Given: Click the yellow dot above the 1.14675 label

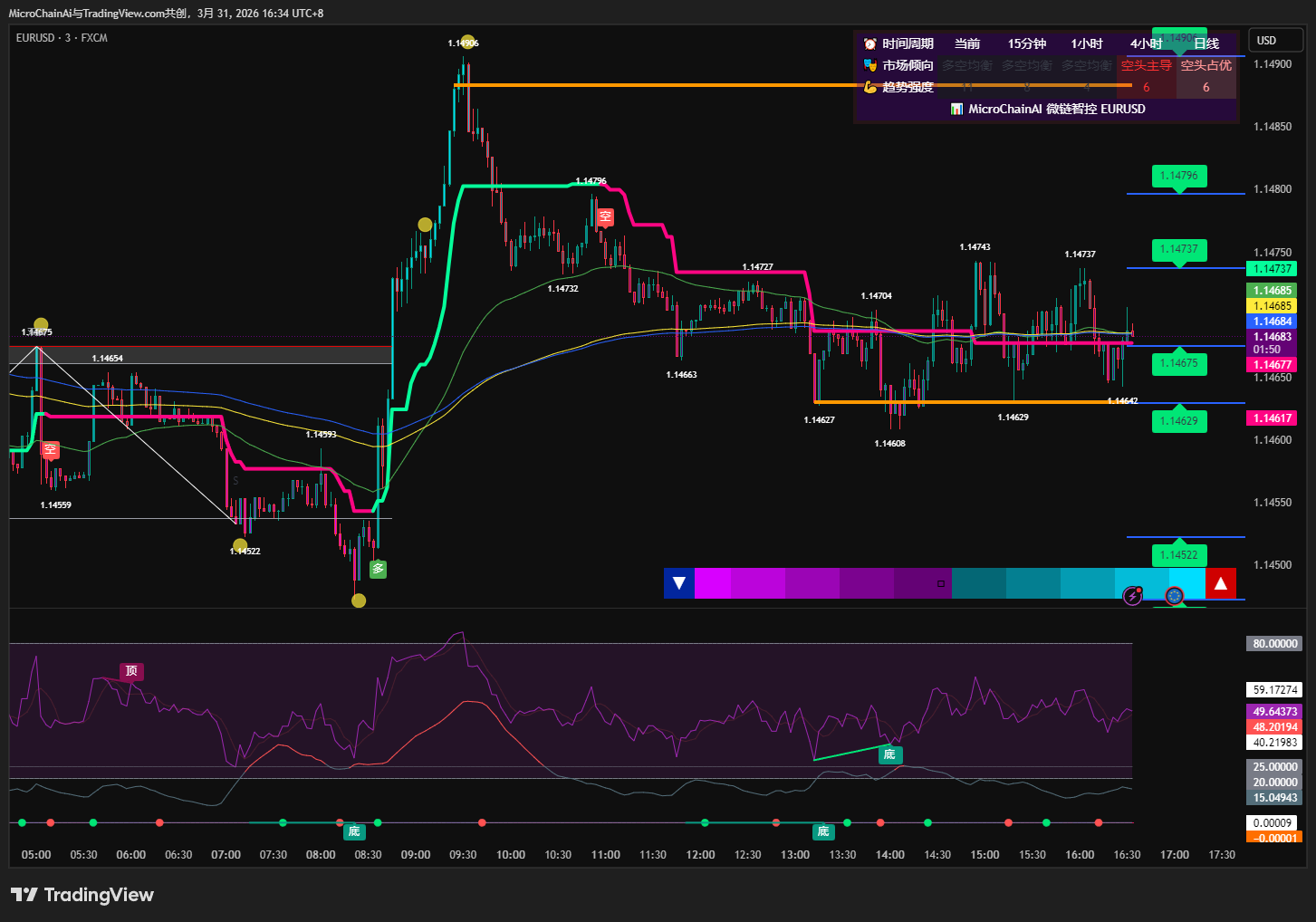Looking at the screenshot, I should pos(41,325).
